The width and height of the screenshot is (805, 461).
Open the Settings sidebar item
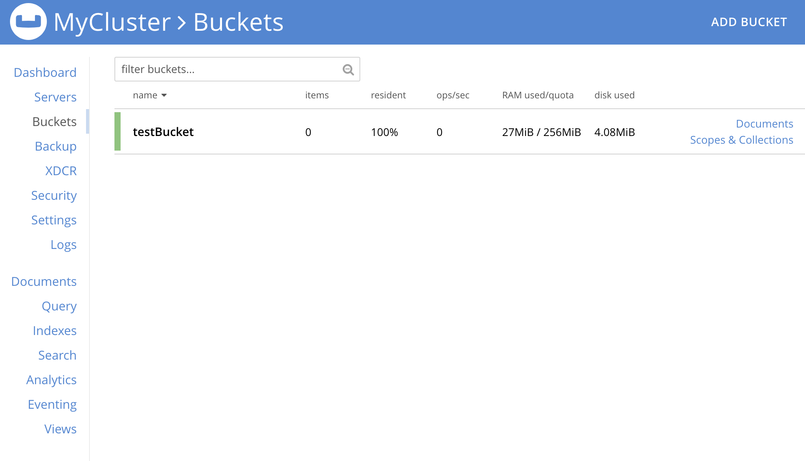[x=54, y=220]
